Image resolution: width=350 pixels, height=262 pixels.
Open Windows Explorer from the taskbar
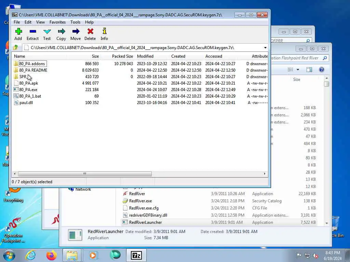click(x=72, y=255)
